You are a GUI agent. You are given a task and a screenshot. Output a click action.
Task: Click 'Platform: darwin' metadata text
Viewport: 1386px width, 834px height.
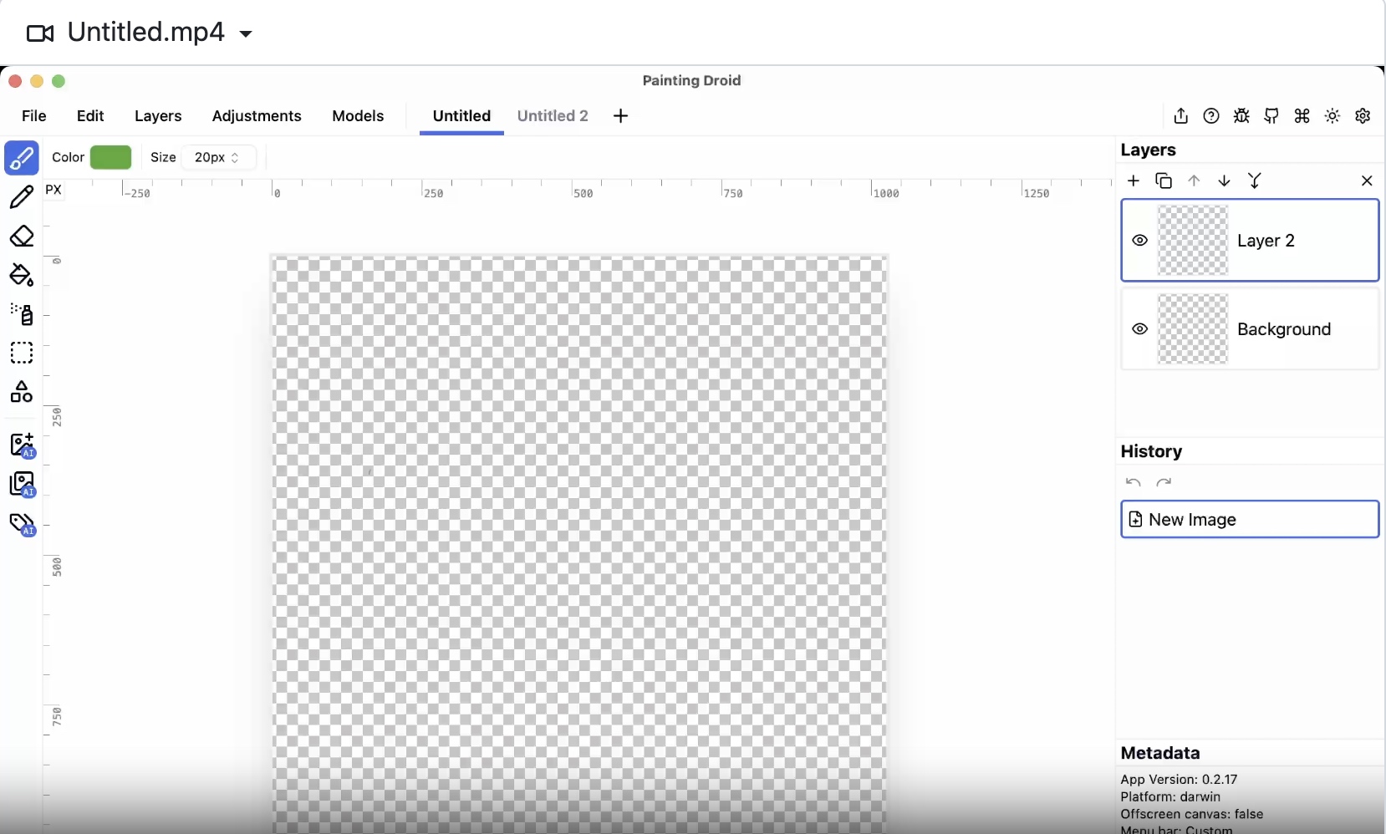point(1170,797)
